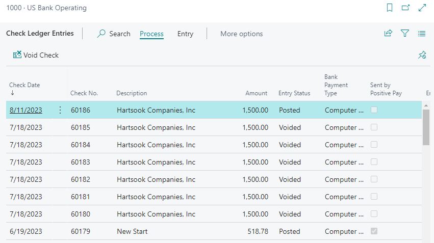Expand the page to full screen
Screen dimensions: 434x243
(x=422, y=8)
